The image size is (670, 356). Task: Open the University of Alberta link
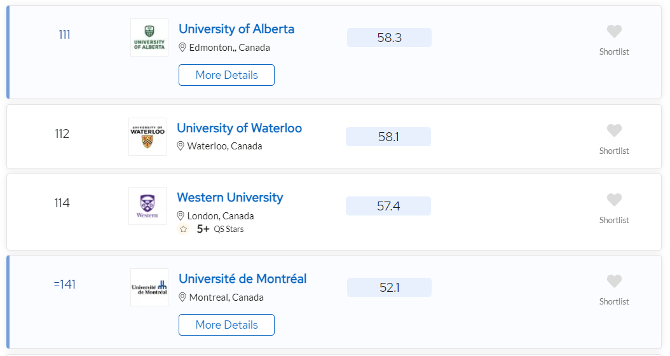236,29
